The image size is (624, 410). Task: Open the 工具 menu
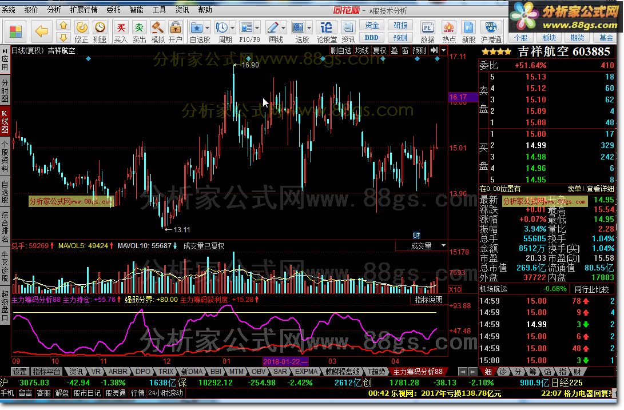[x=159, y=10]
